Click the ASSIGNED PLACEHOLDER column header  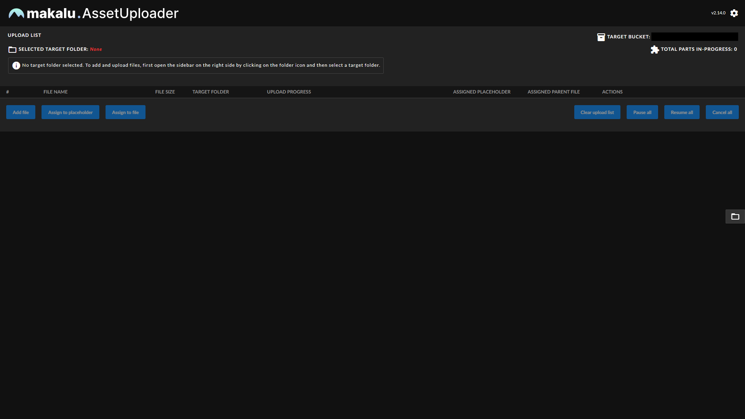[481, 92]
